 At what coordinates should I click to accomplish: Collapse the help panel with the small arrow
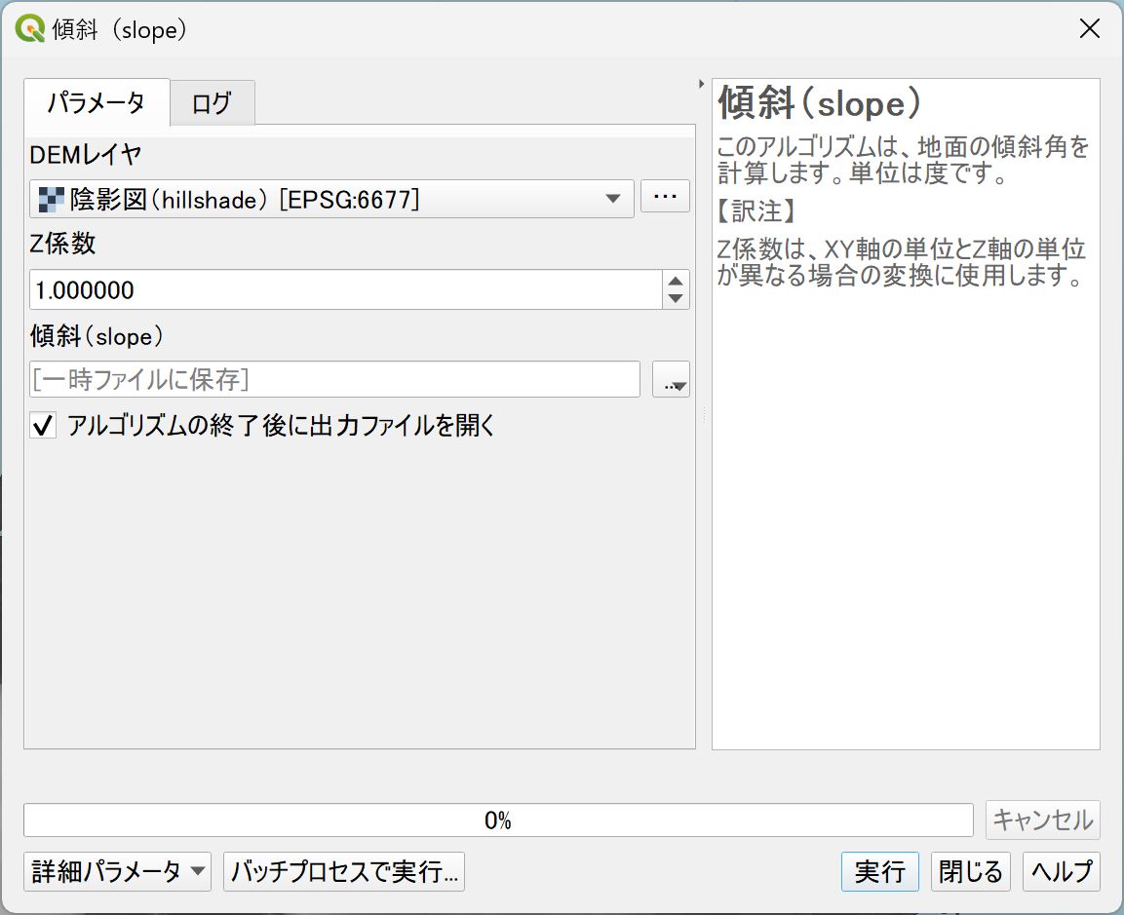[701, 84]
